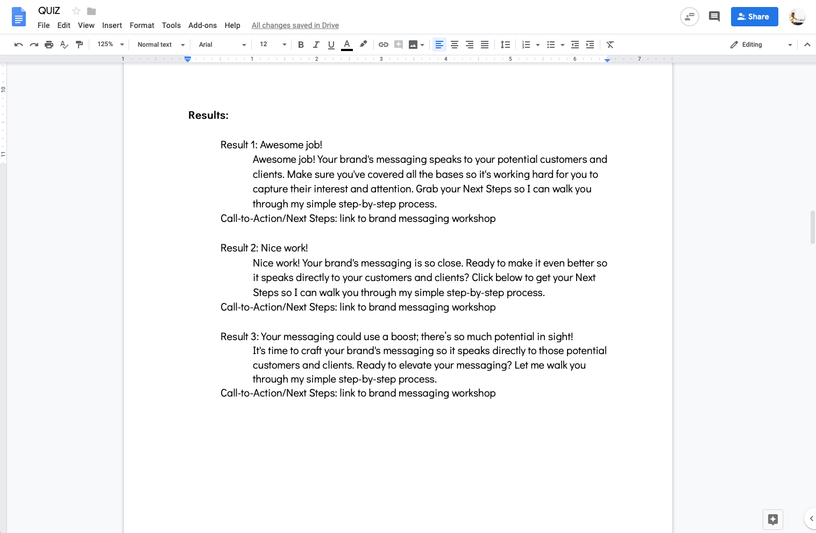Image resolution: width=816 pixels, height=533 pixels.
Task: Move document with the folder icon
Action: (91, 11)
